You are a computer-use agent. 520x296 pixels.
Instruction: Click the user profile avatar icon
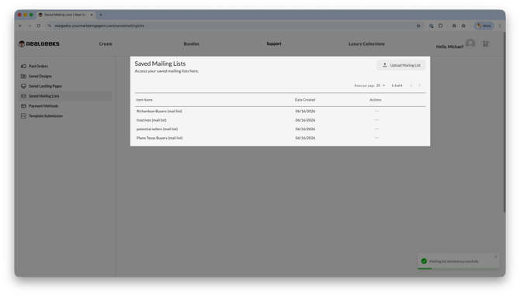(x=470, y=43)
